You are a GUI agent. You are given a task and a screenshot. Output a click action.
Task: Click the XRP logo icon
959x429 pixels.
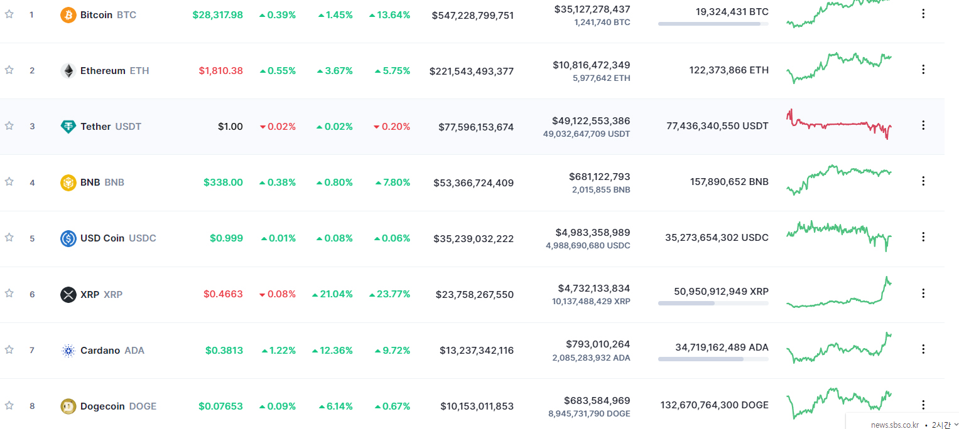tap(68, 294)
